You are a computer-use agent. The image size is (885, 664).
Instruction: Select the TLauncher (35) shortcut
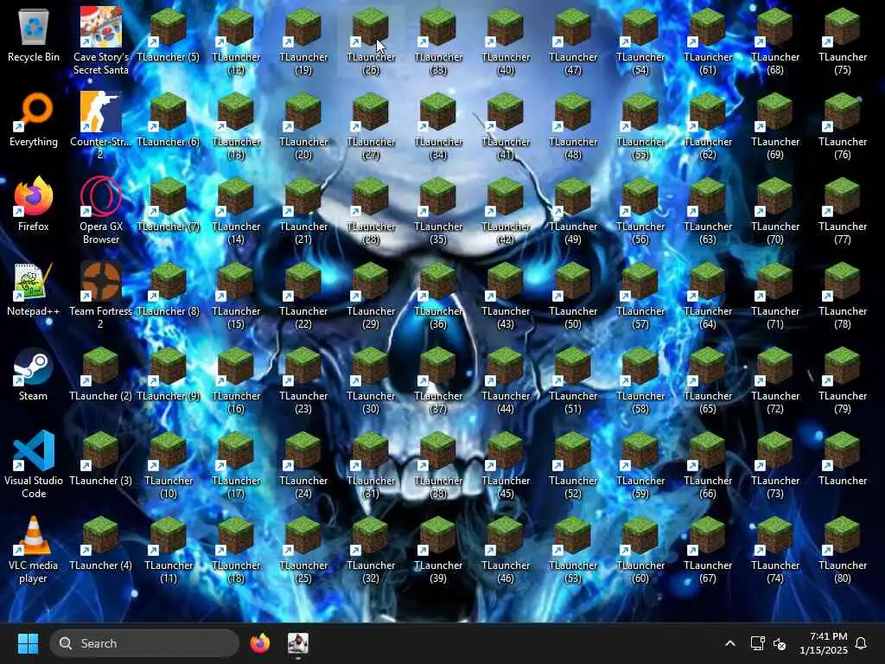[x=438, y=210]
